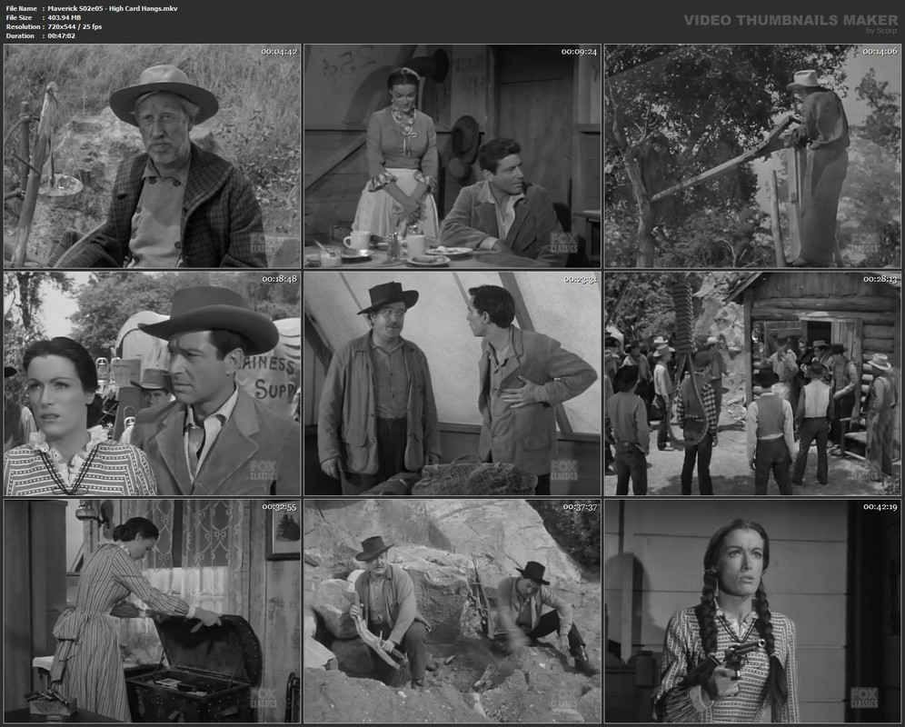Click the file name 'Maverick S02e05 - High Card Hangs.mkv'

tap(113, 9)
